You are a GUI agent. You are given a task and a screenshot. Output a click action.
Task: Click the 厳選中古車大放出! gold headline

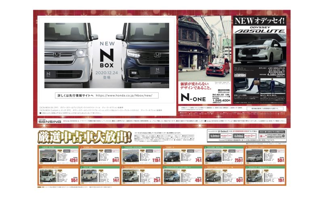pos(85,137)
